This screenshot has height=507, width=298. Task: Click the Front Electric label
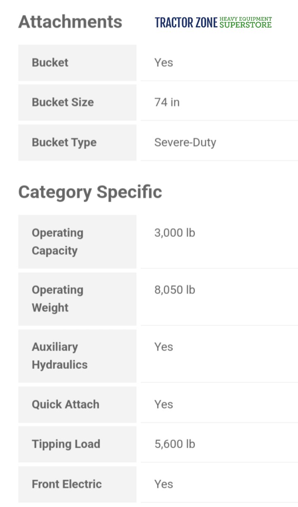click(x=67, y=484)
